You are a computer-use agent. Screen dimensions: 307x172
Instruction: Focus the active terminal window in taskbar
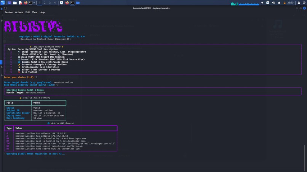(x=72, y=3)
